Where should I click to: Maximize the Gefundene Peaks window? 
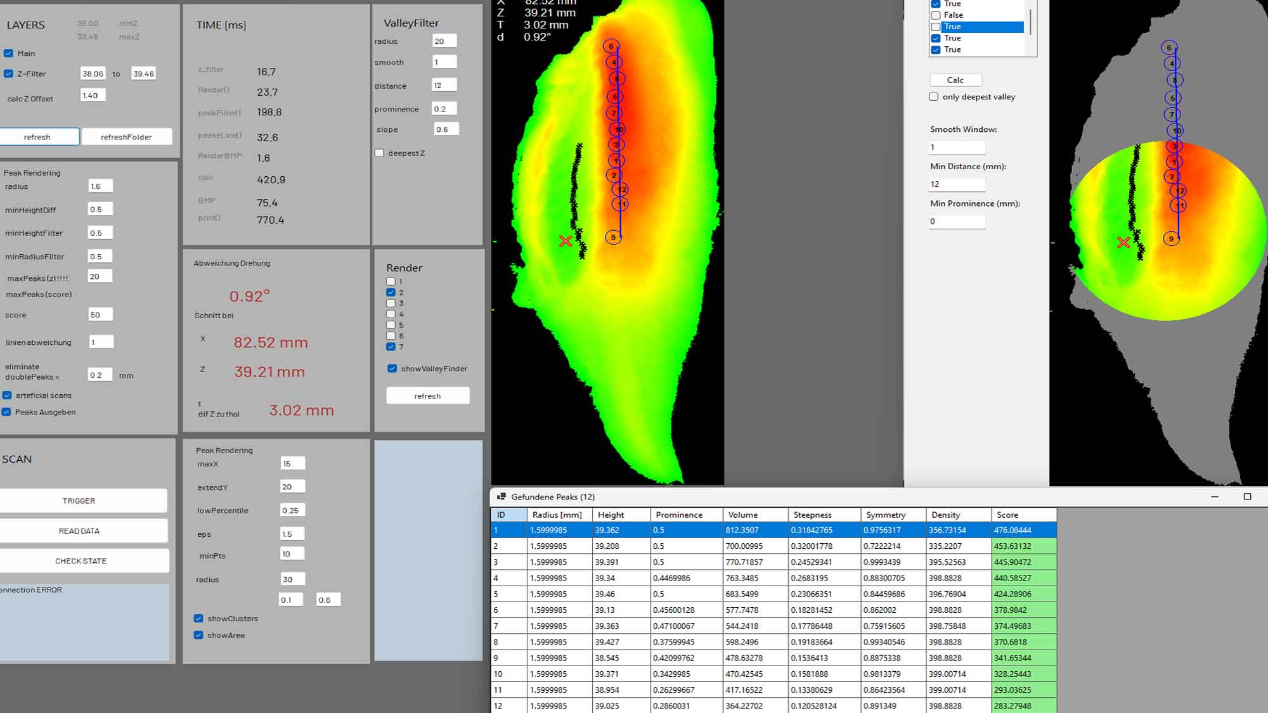(x=1247, y=497)
